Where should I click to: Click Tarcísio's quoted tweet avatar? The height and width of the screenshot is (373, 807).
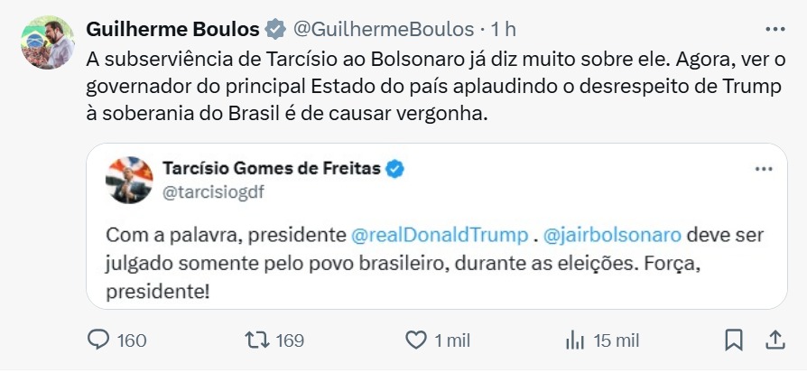coord(129,180)
